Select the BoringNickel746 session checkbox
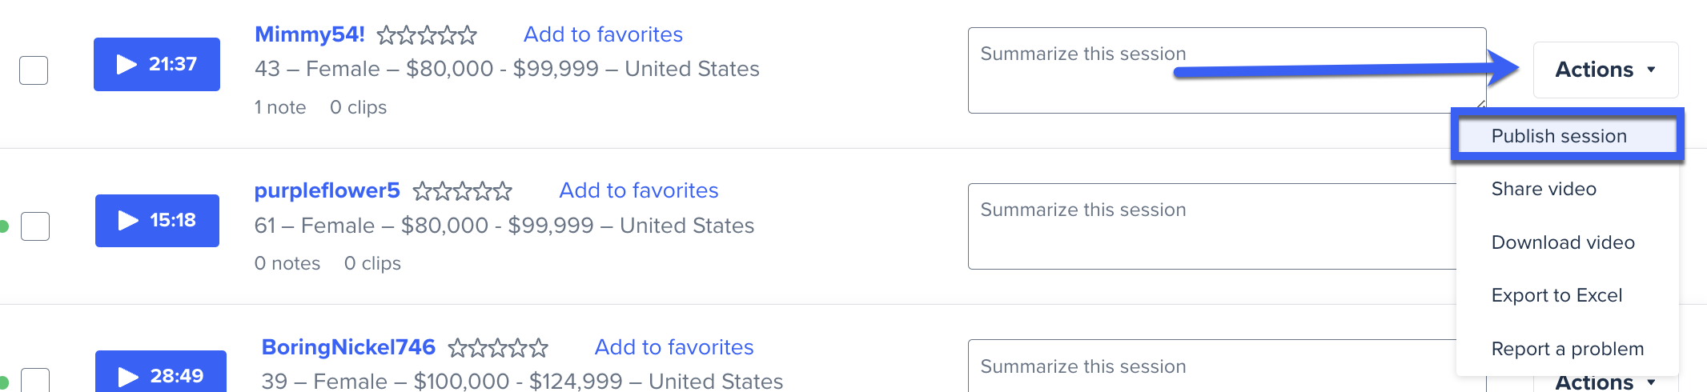 35,380
